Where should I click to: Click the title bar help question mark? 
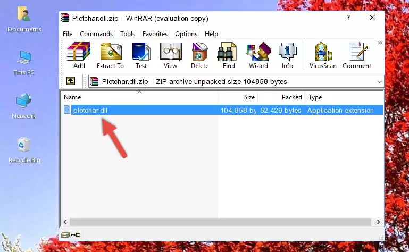(348, 18)
